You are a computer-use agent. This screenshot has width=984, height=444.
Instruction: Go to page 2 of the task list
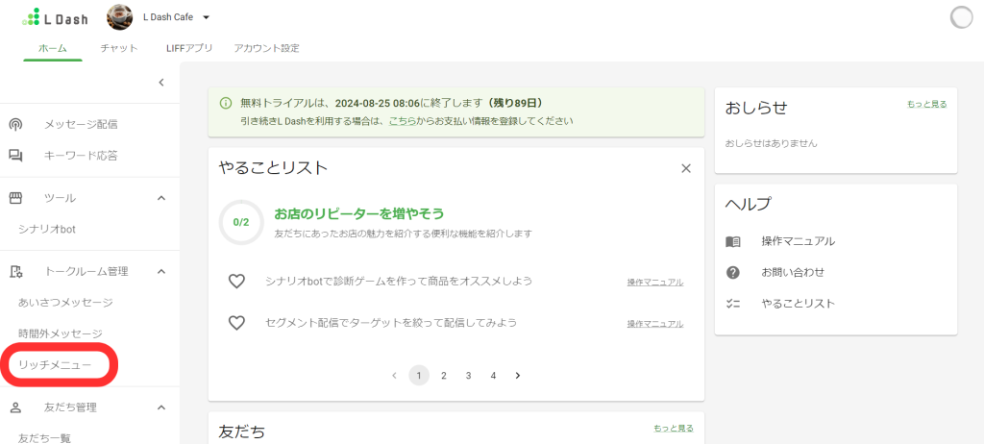coord(444,376)
